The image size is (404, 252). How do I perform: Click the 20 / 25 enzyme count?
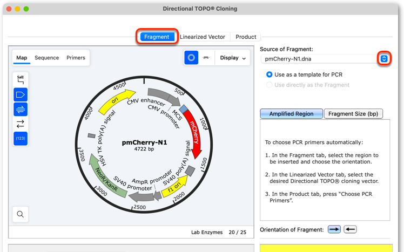[x=237, y=232]
